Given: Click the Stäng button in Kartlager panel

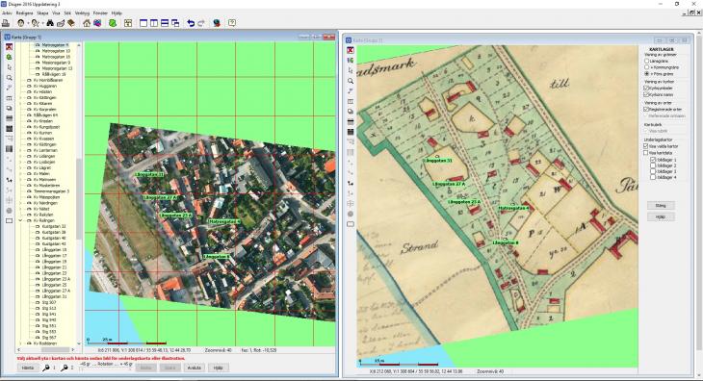Looking at the screenshot, I should [x=661, y=206].
